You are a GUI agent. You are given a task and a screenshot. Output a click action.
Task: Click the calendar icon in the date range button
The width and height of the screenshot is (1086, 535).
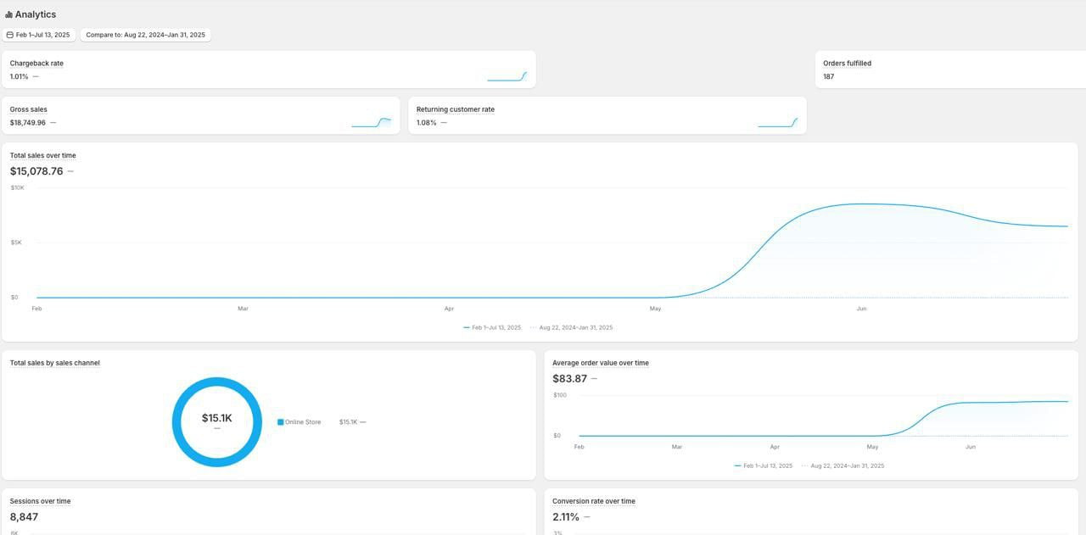pos(9,35)
